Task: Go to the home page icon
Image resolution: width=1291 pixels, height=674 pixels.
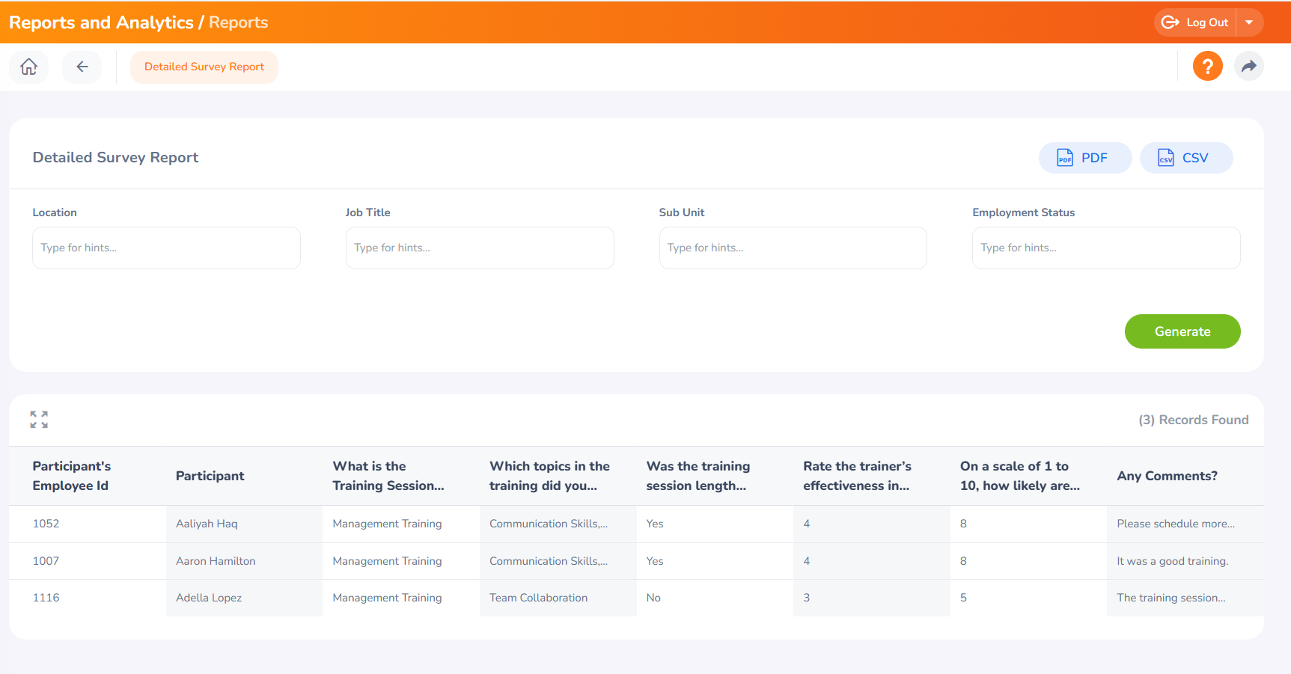Action: point(28,67)
